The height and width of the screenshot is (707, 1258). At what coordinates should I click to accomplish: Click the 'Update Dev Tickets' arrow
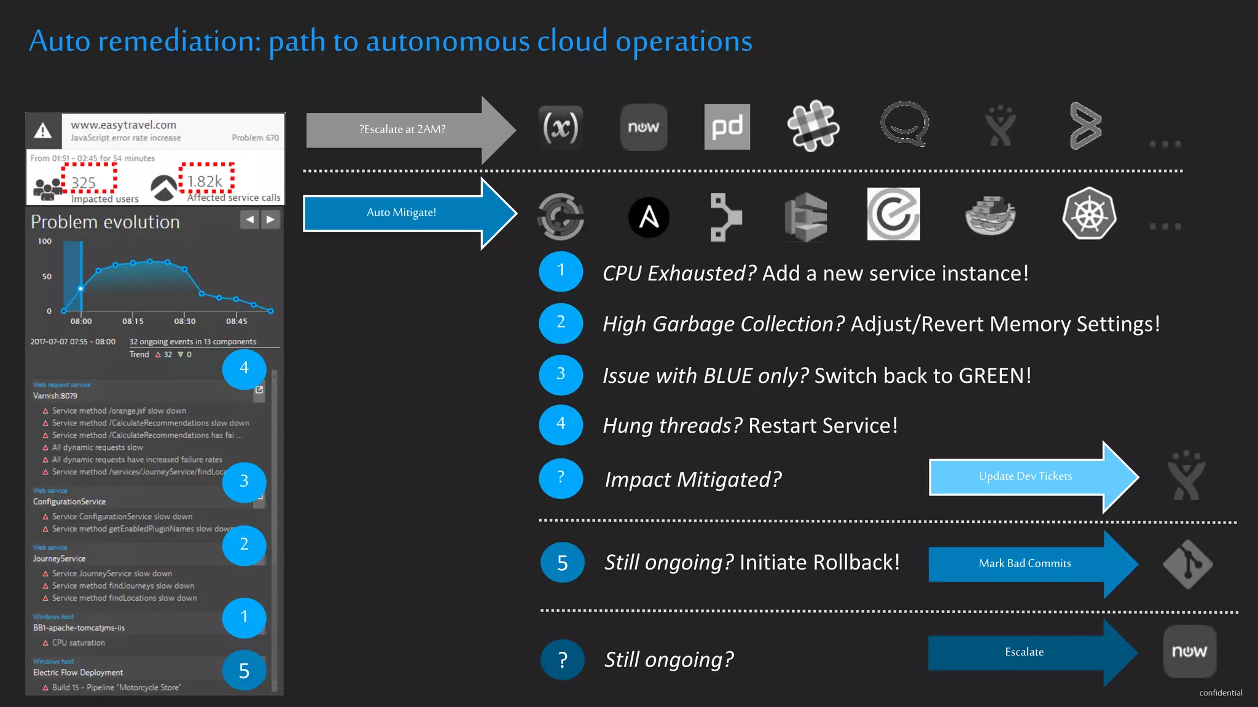(1034, 477)
